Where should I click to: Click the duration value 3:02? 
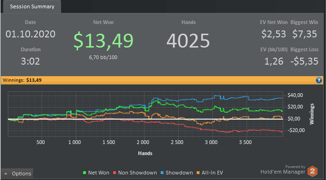tap(30, 61)
